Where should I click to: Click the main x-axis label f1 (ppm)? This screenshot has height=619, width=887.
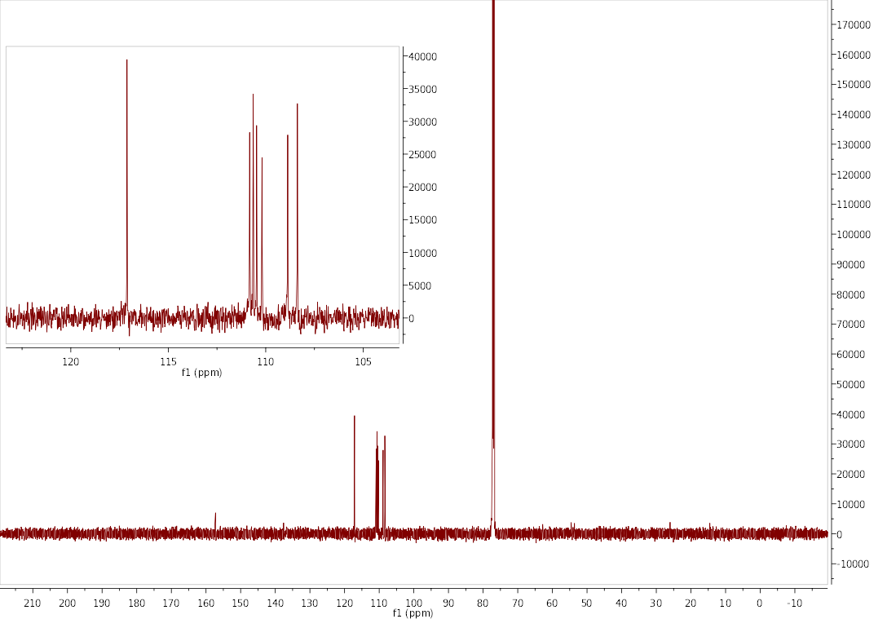click(413, 613)
